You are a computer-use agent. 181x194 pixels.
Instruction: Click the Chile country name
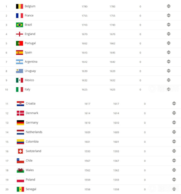pos(29,160)
